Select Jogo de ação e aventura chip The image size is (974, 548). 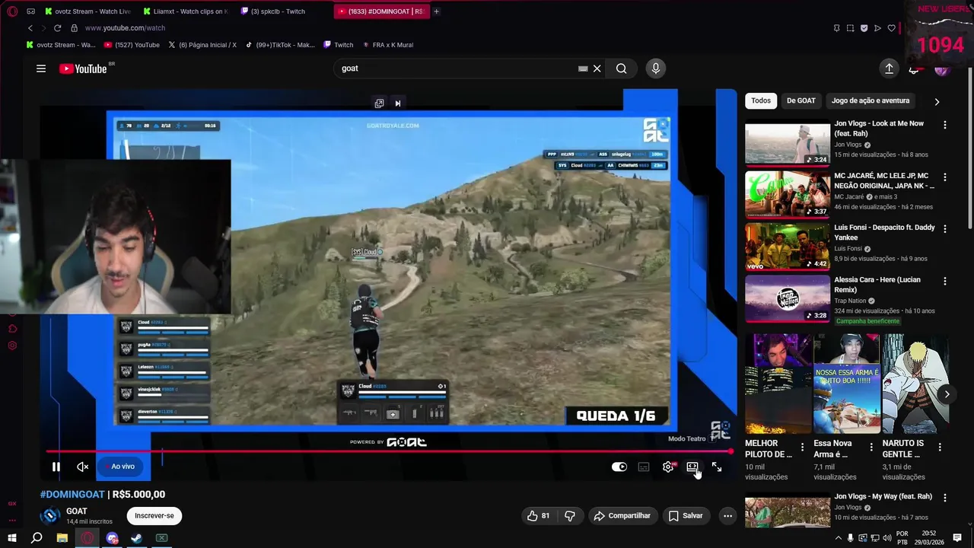pyautogui.click(x=871, y=100)
